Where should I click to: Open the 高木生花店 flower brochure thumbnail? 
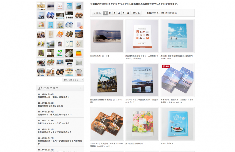[142, 124]
